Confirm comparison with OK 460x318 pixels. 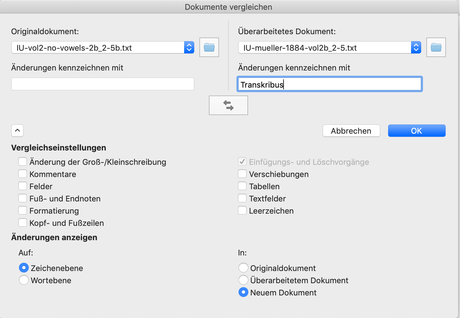[x=417, y=131]
